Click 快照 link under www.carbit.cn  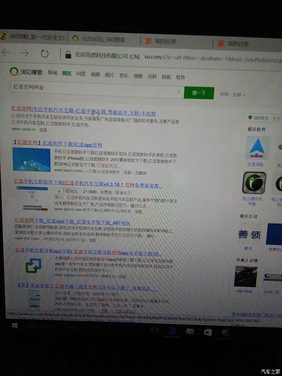click(x=44, y=130)
